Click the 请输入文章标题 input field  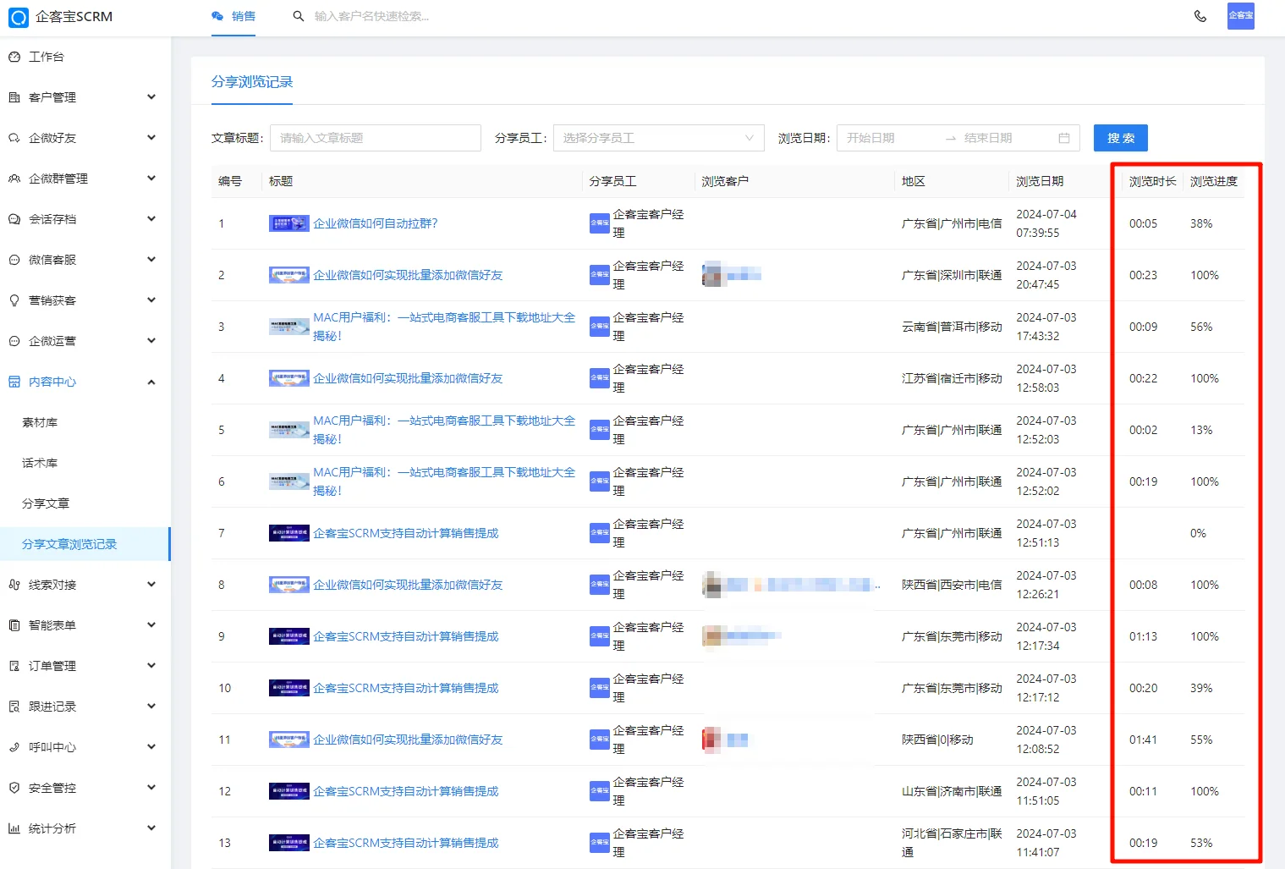[x=376, y=138]
